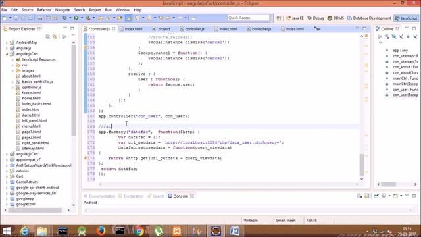Minimize the Project Explorer panel
Screen dimensions: 421x237
tap(65, 28)
